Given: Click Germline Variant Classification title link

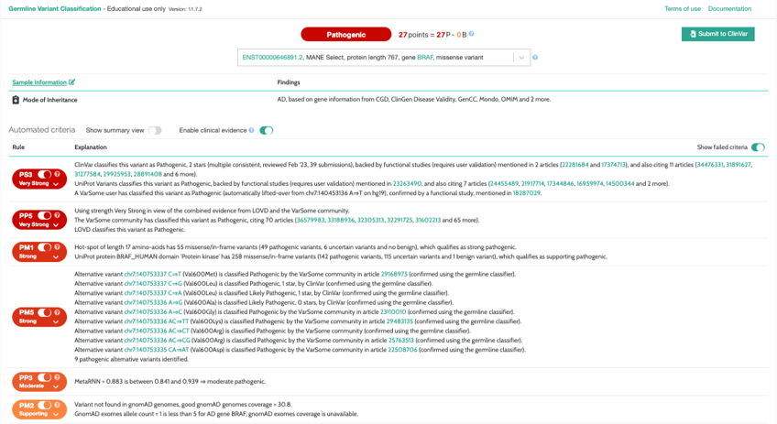Looking at the screenshot, I should click(x=54, y=8).
